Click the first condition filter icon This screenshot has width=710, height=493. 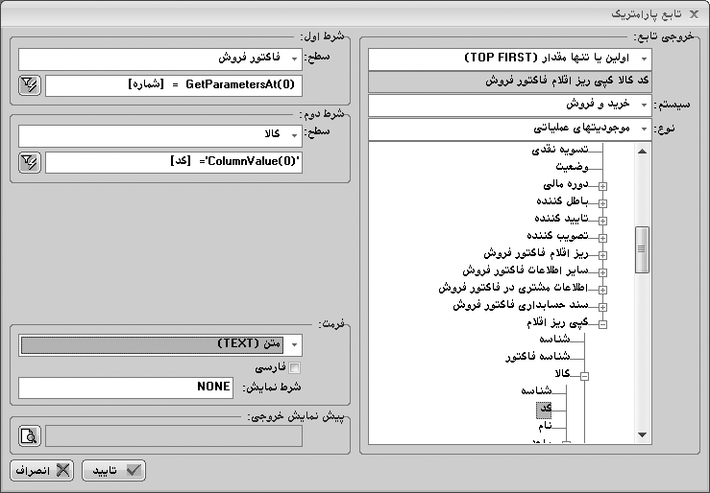click(x=28, y=86)
